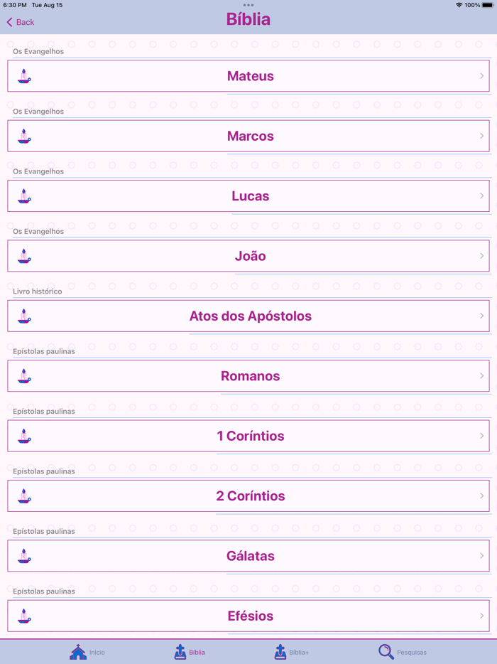
Task: Select the candle icon beside Mateus
Action: click(23, 76)
